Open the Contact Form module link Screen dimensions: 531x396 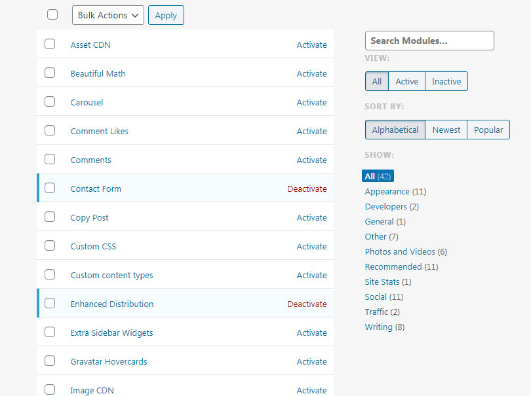tap(96, 189)
